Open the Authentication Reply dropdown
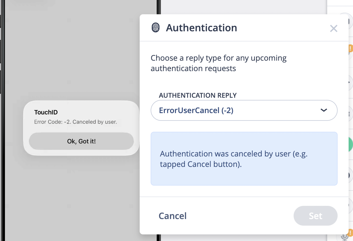The width and height of the screenshot is (353, 241). click(x=244, y=110)
